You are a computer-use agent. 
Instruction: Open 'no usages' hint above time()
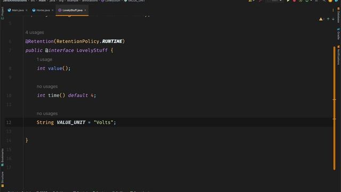[x=47, y=86]
